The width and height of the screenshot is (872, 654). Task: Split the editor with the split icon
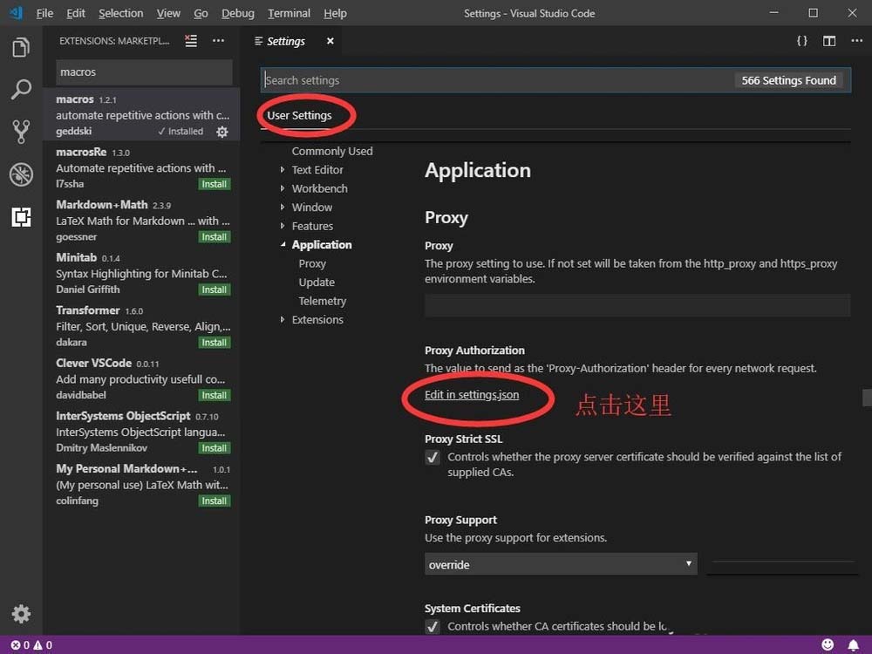[x=828, y=40]
